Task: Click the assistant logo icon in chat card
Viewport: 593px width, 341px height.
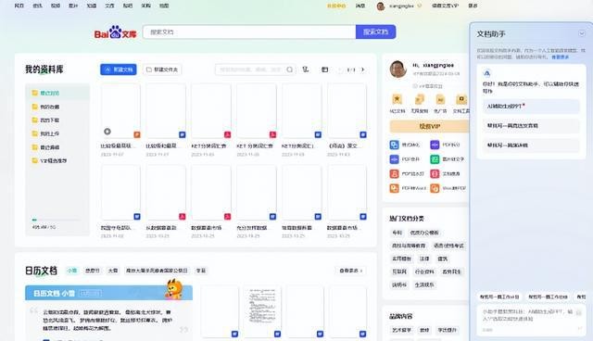Action: [x=487, y=73]
